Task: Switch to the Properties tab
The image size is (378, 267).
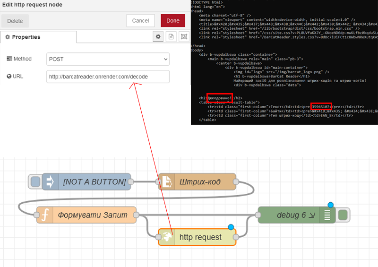Action: (38, 37)
